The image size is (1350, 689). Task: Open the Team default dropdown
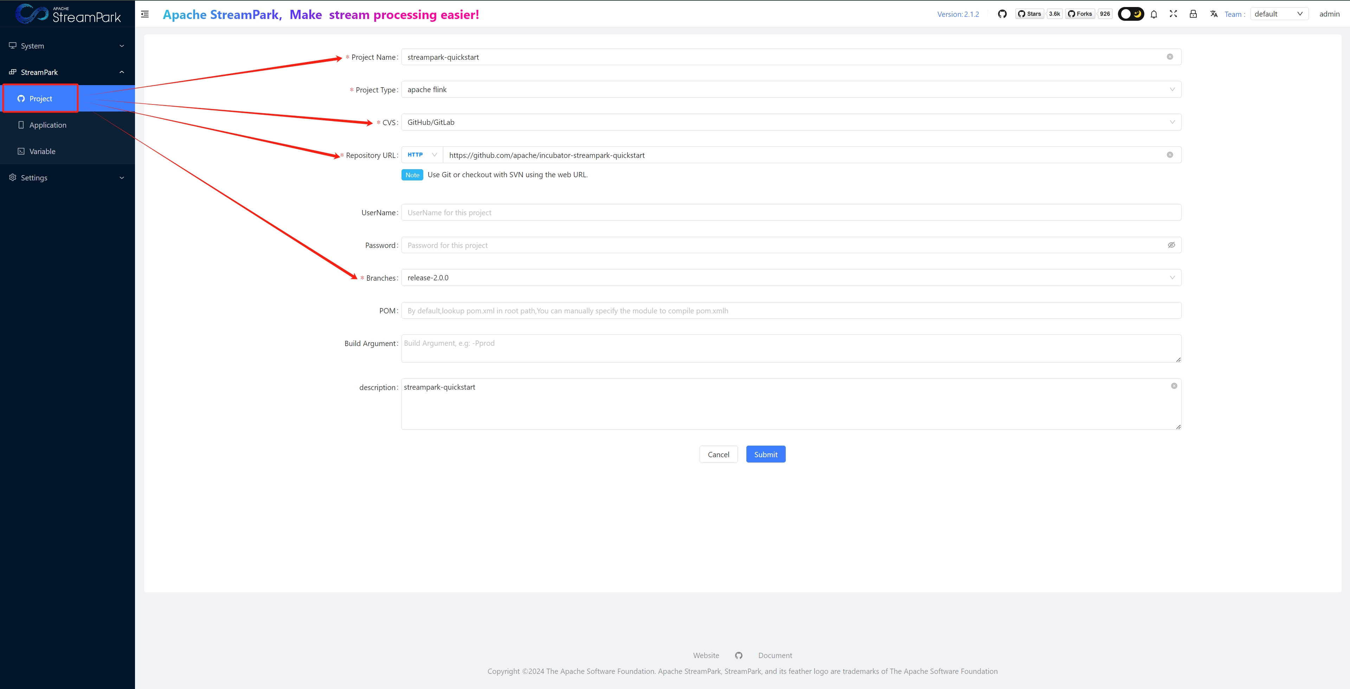1279,14
